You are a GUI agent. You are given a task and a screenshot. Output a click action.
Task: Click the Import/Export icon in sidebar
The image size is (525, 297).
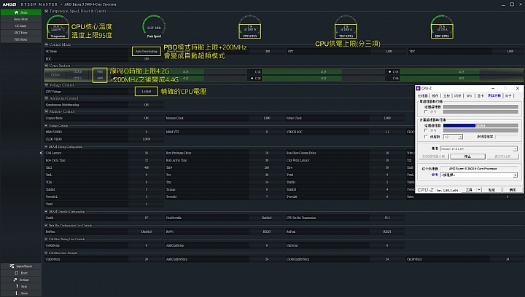click(x=12, y=266)
